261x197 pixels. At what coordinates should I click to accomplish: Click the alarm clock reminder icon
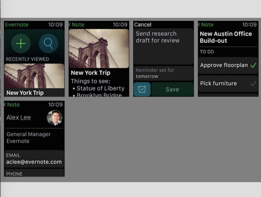tap(142, 89)
